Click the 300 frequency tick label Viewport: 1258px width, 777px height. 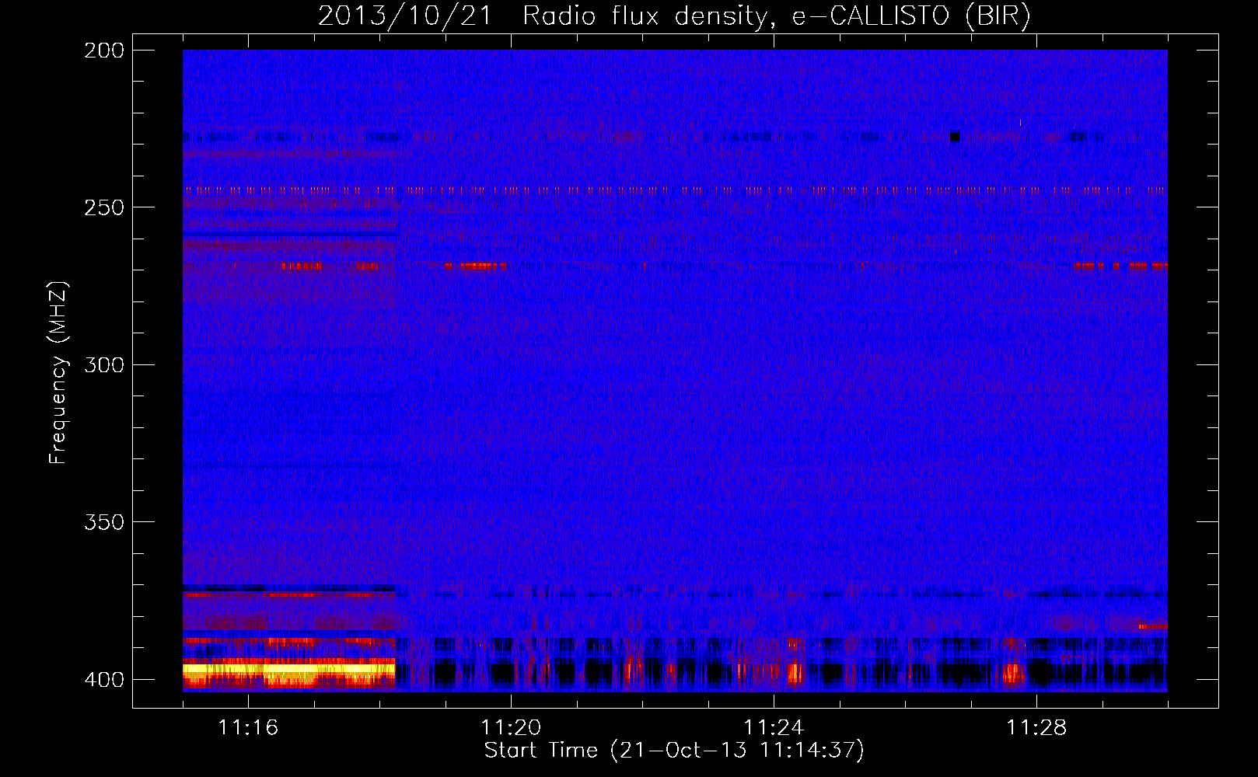coord(104,364)
